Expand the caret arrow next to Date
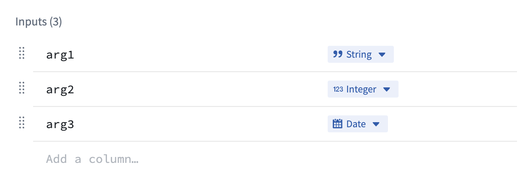Screen dimensions: 528x179 point(376,124)
